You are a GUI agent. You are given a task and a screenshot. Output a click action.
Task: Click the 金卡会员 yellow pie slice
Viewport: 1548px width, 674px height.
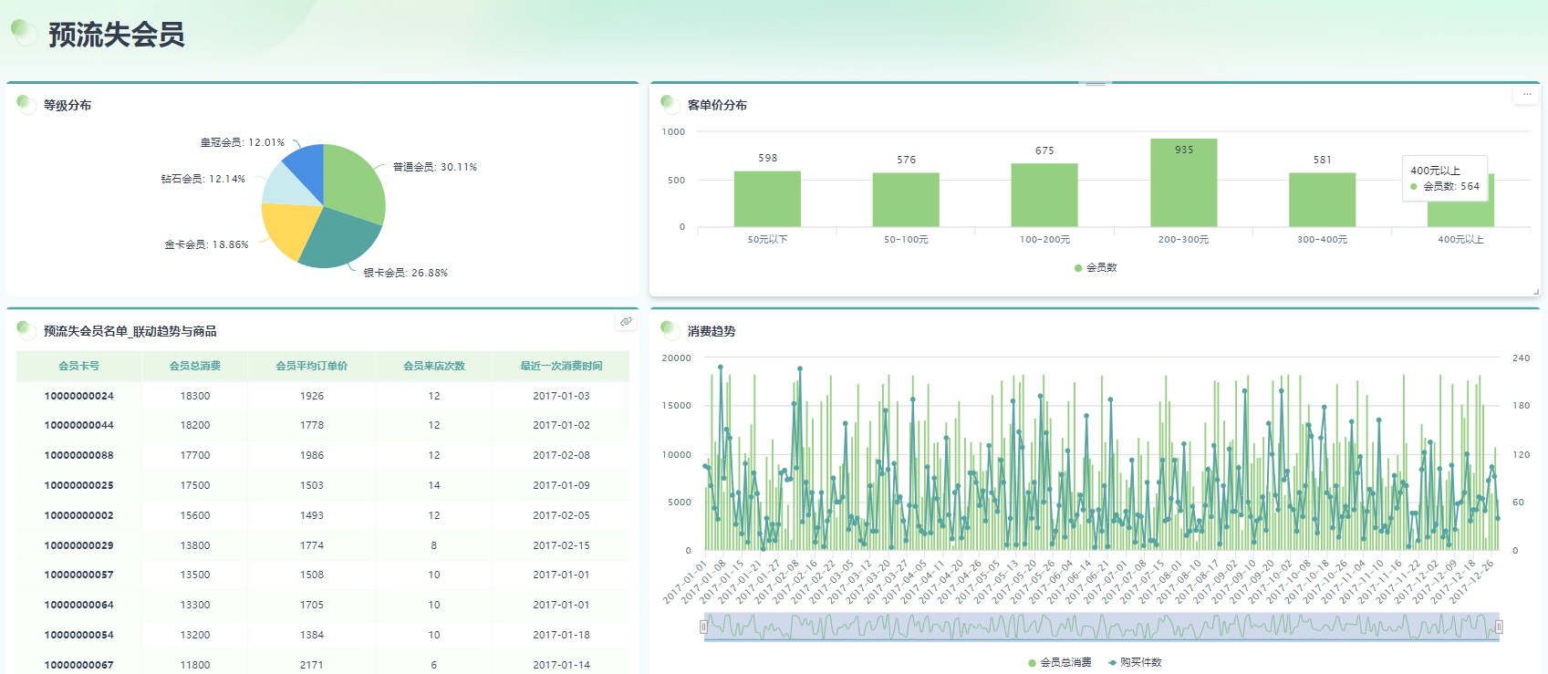[x=289, y=228]
